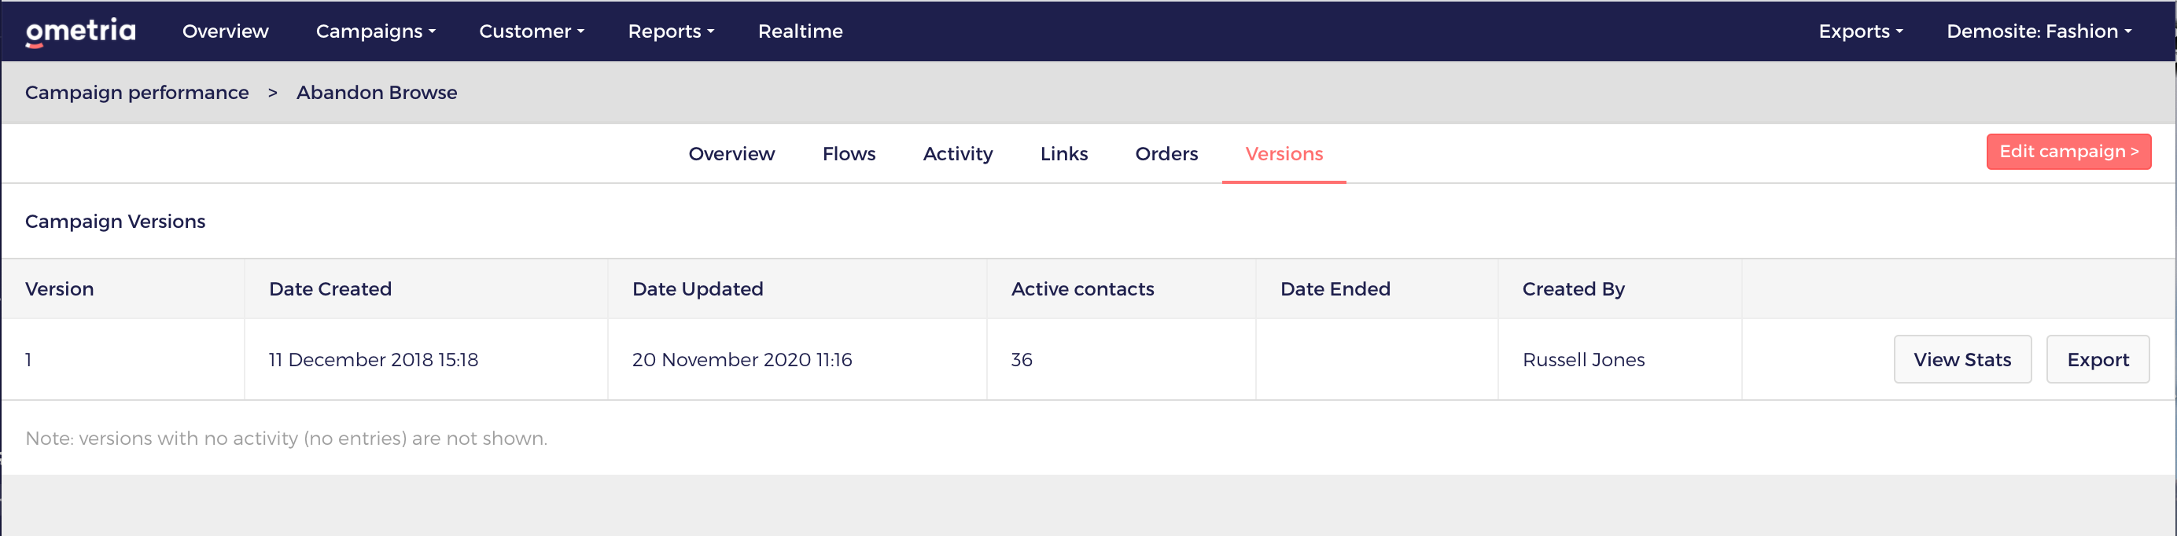Select the Versions tab
Screen dimensions: 2177x536
[x=1283, y=153]
